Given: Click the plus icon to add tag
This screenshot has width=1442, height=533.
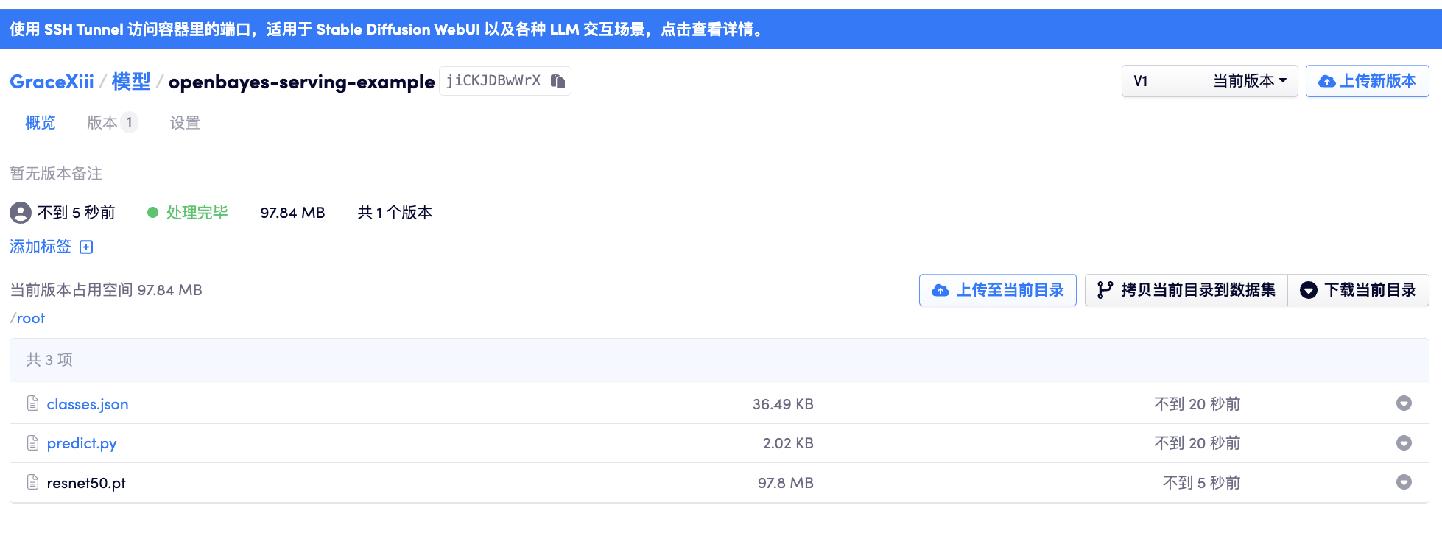Looking at the screenshot, I should click(86, 247).
